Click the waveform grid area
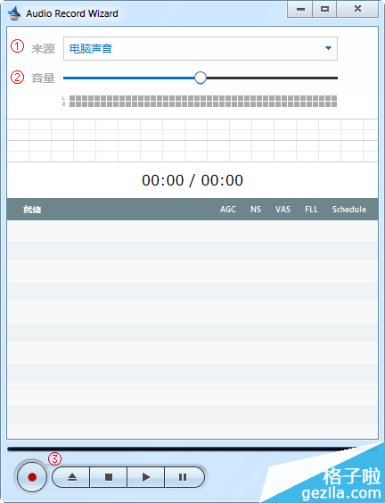Image resolution: width=385 pixels, height=503 pixels. pyautogui.click(x=192, y=141)
